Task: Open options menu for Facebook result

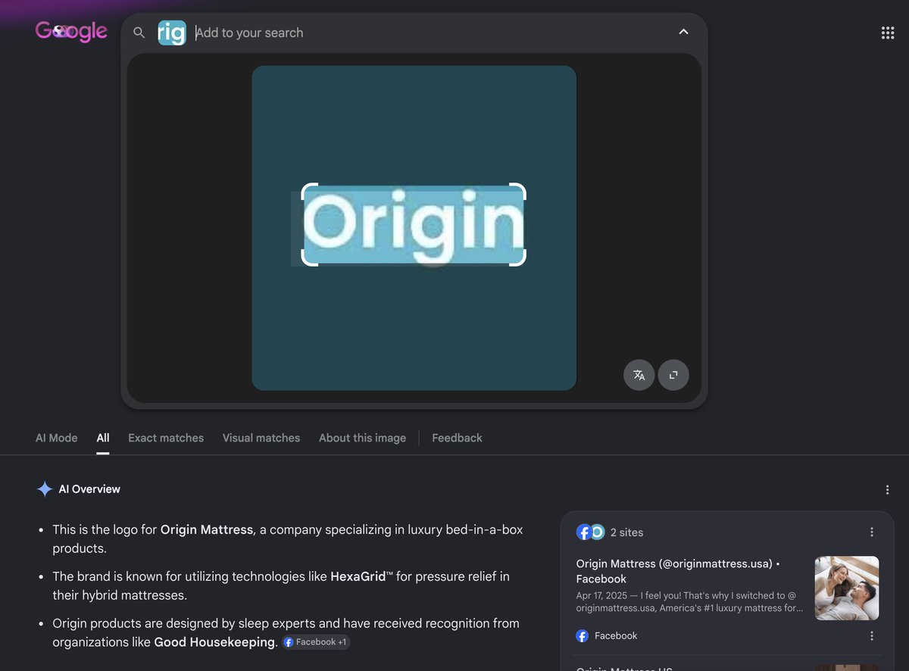Action: point(871,636)
